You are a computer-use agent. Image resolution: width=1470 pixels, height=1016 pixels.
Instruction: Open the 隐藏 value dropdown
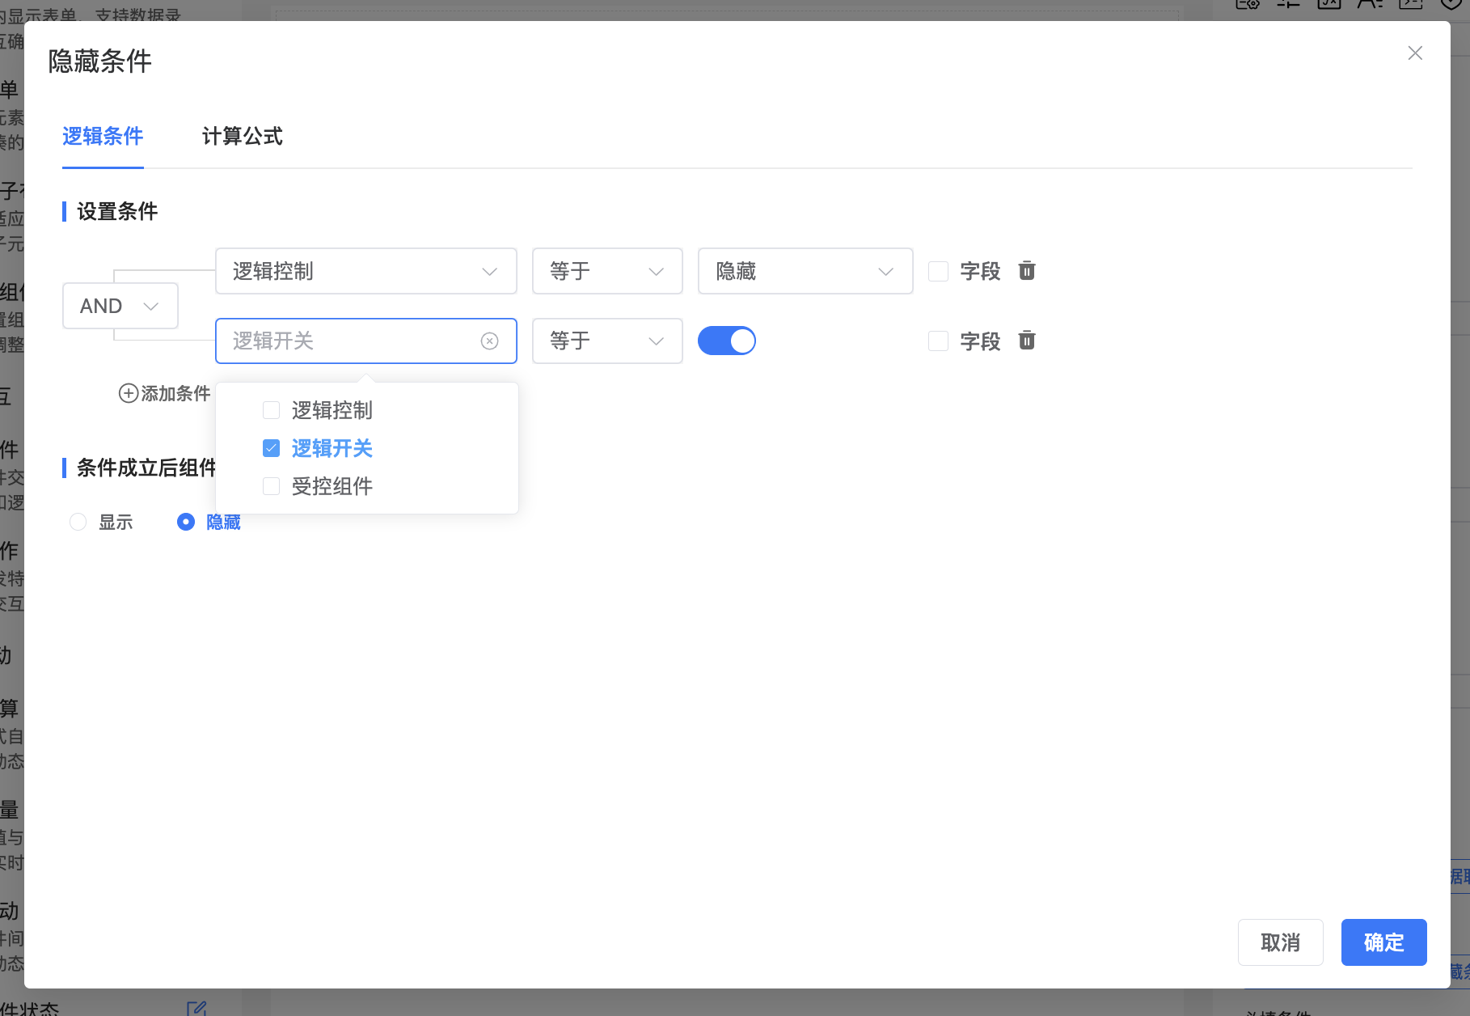pos(805,271)
